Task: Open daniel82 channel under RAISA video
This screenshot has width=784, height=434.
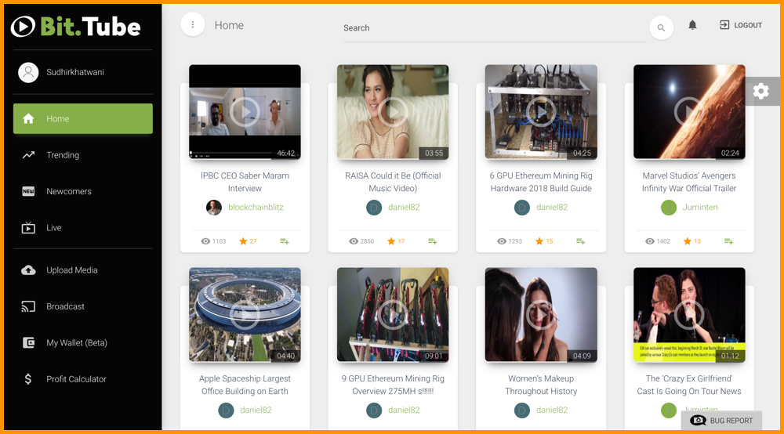Action: click(x=404, y=208)
